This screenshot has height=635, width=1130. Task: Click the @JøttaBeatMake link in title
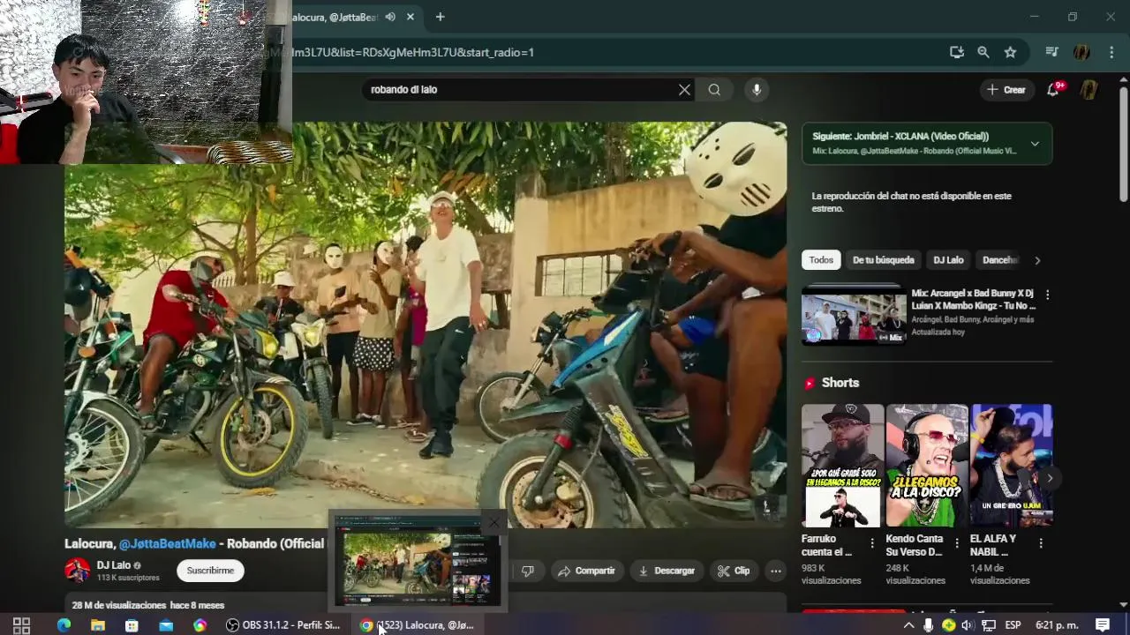point(168,543)
